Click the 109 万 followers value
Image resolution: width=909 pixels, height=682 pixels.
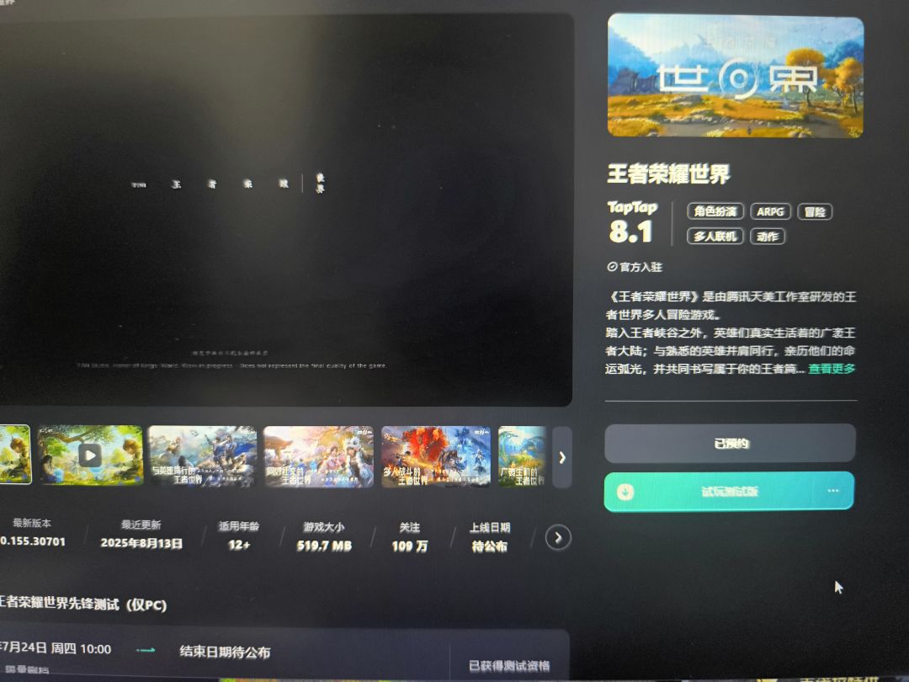410,546
